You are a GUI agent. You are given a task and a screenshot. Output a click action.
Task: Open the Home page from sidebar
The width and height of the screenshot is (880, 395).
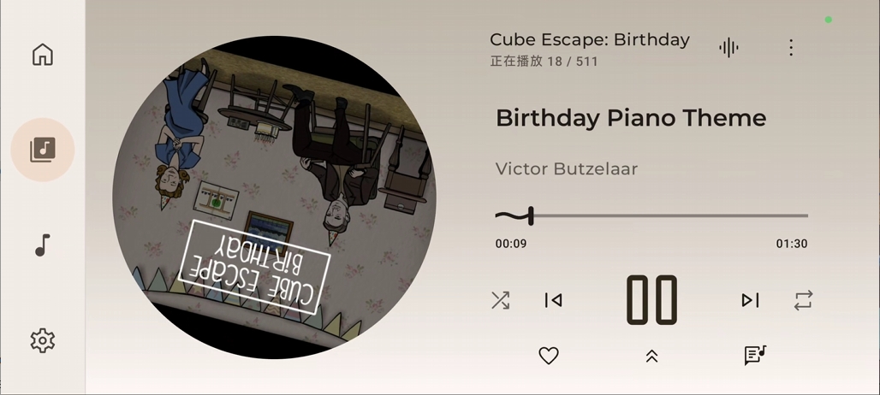[x=43, y=55]
